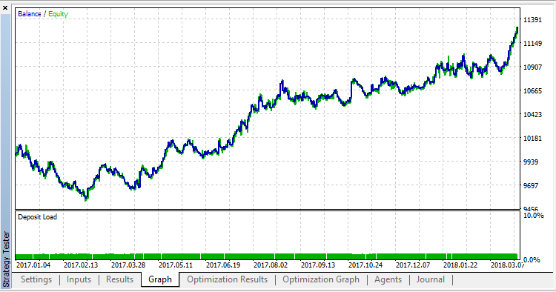Click the Equity legend label
556x292 pixels.
(x=58, y=14)
